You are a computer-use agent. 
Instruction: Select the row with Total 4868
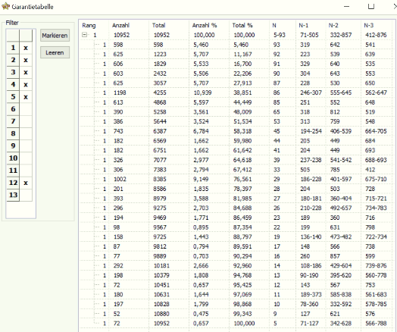236,102
